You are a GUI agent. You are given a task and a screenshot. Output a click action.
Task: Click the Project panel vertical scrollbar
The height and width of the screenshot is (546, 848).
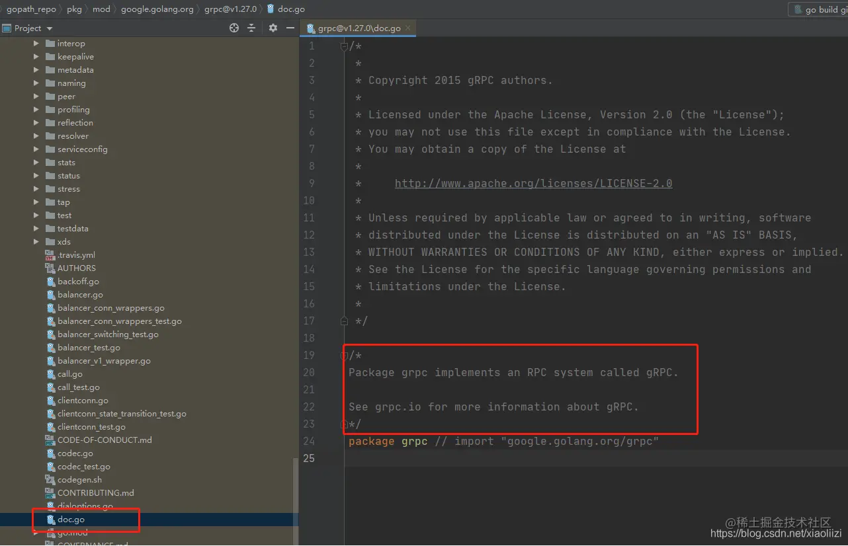click(296, 501)
